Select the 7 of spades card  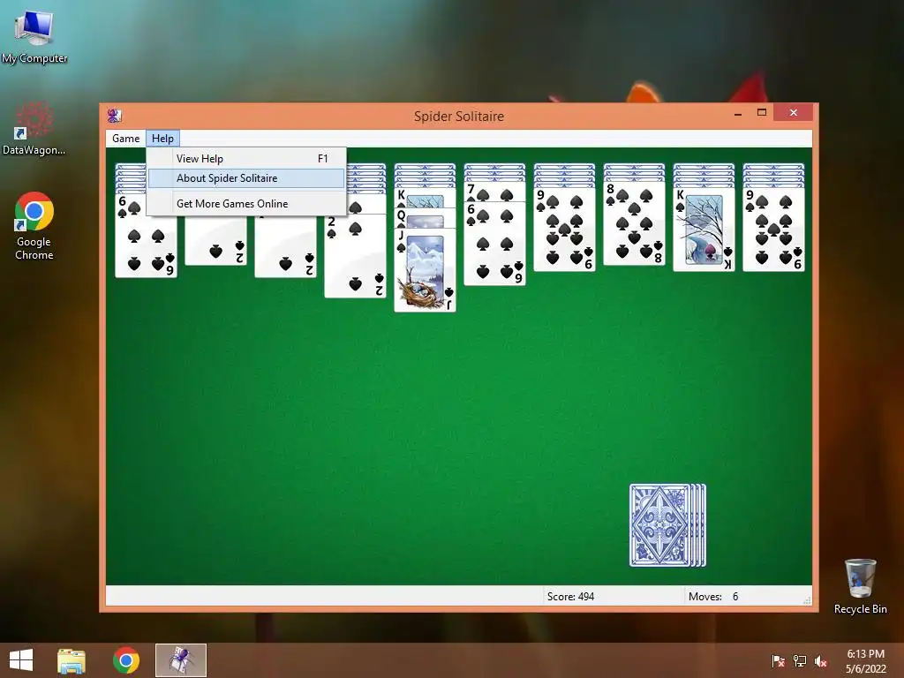point(494,192)
